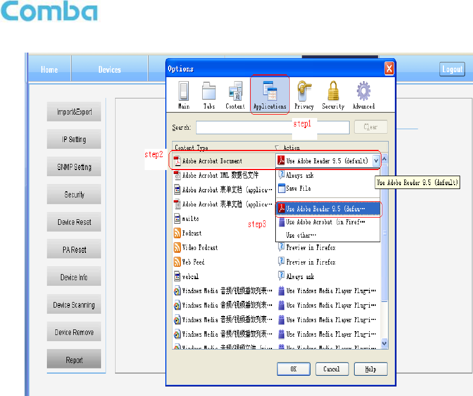The width and height of the screenshot is (473, 396).
Task: Click Preview in Firefox for Video Podcast
Action: [x=310, y=248]
